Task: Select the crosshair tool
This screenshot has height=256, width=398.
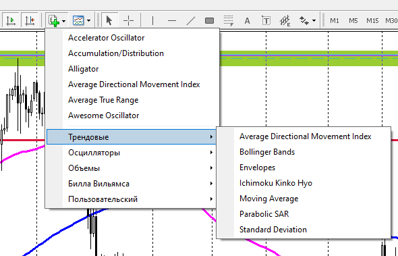Action: click(x=128, y=20)
